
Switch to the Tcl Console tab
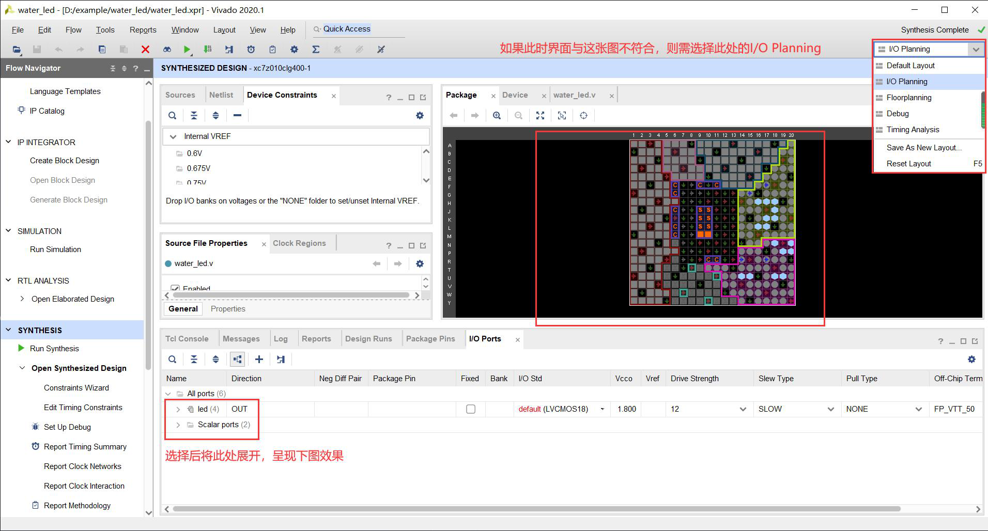point(187,339)
